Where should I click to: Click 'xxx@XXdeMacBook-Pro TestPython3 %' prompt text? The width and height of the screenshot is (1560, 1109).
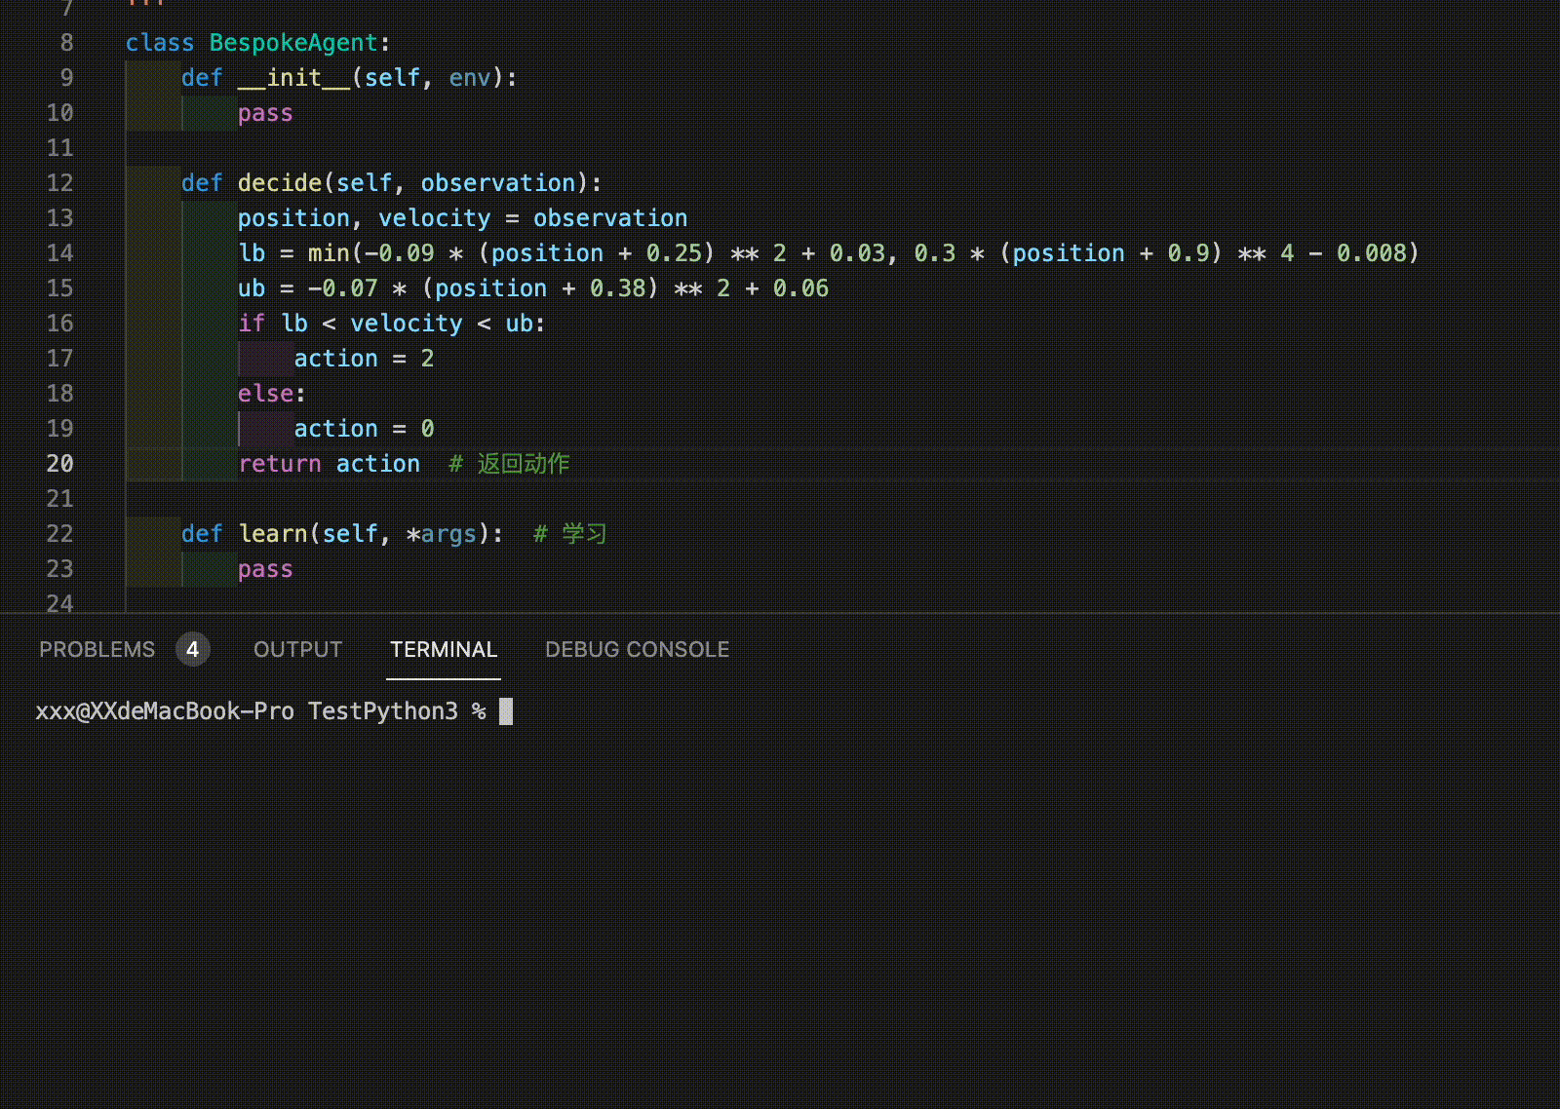(260, 711)
